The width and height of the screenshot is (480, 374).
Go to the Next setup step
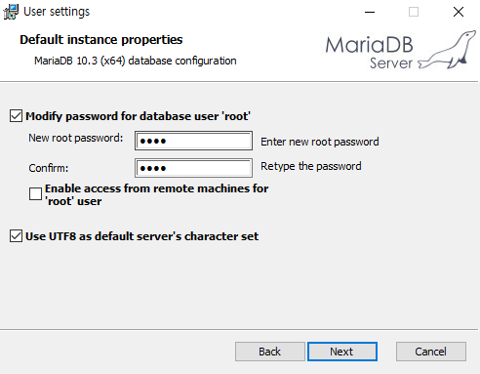click(342, 352)
